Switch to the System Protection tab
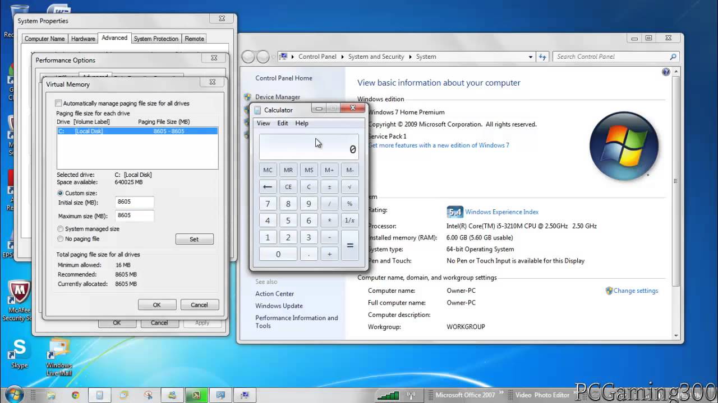This screenshot has height=403, width=718. 156,39
